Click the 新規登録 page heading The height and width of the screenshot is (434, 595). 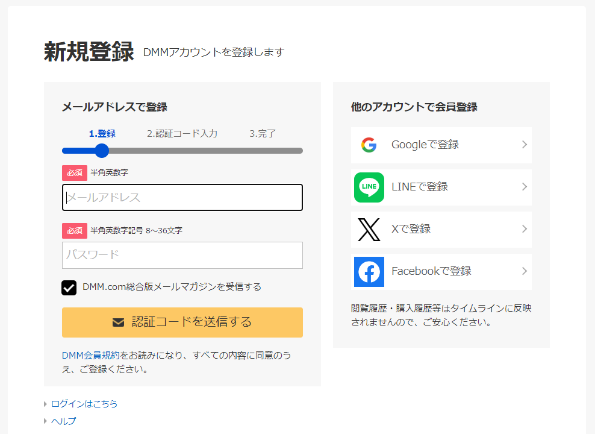click(89, 52)
